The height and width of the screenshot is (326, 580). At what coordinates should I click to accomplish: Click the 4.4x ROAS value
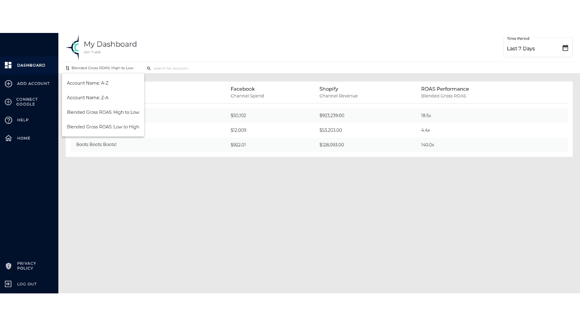click(x=426, y=130)
